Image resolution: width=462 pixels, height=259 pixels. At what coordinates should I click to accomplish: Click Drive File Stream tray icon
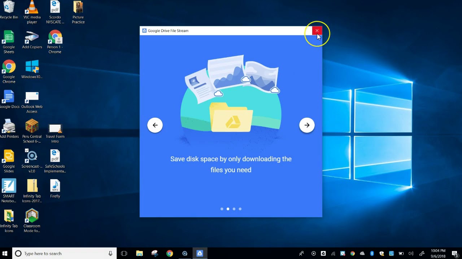click(323, 254)
